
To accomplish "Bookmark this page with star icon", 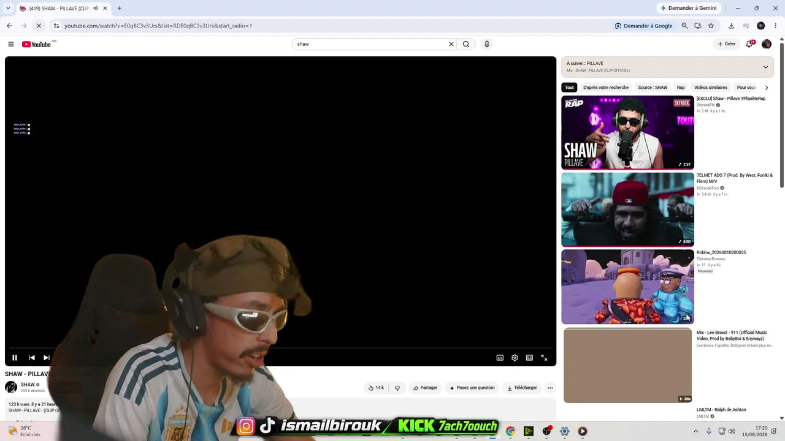I will [x=711, y=26].
